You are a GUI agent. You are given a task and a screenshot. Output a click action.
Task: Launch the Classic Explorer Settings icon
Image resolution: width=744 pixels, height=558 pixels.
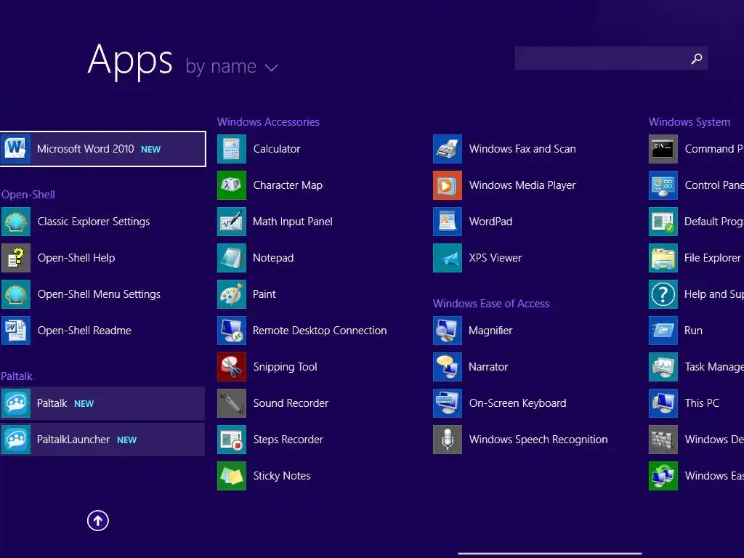[x=16, y=222]
